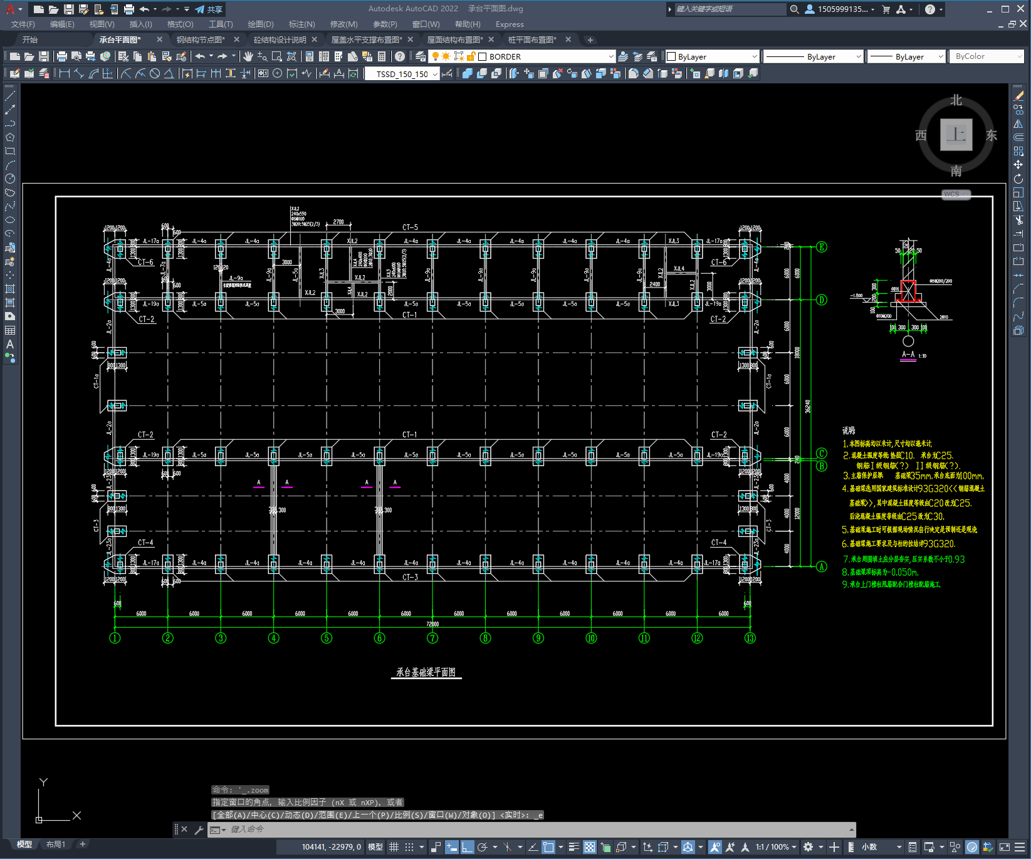Toggle snap mode in status bar
The width and height of the screenshot is (1031, 859).
(x=409, y=847)
